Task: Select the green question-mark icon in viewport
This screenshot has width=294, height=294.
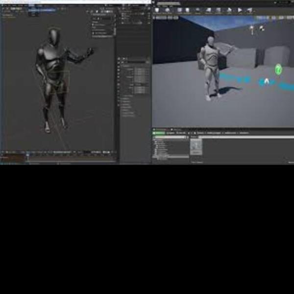Action: click(x=278, y=69)
